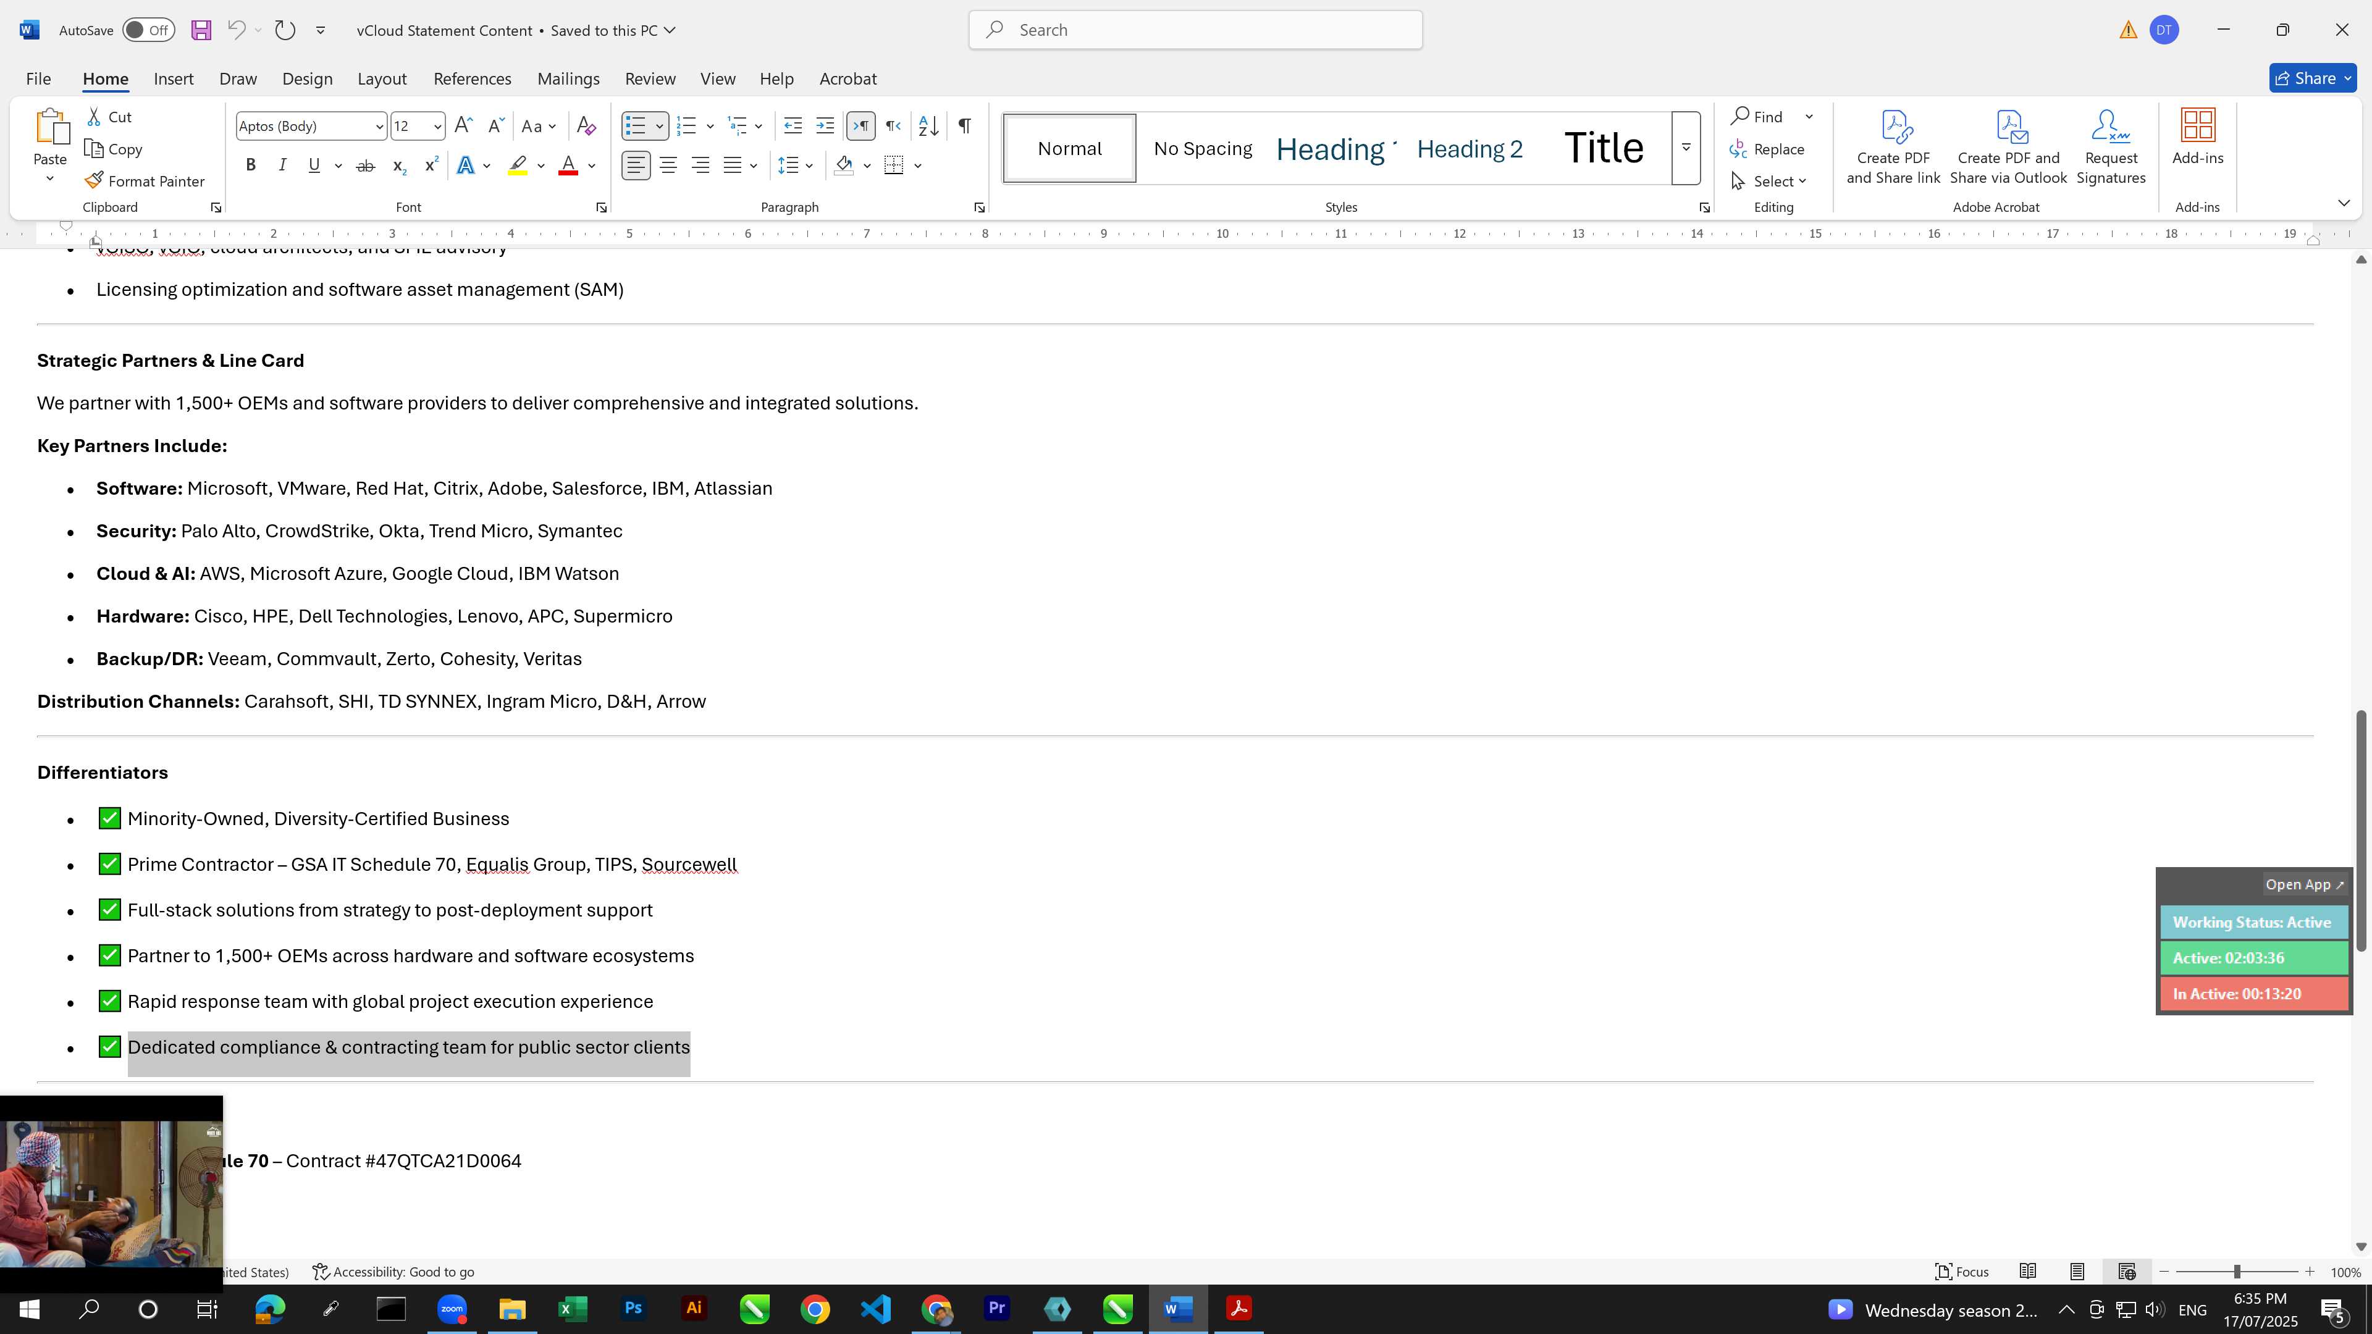Adjust the zoom slider handle
This screenshot has width=2372, height=1334.
(2237, 1272)
